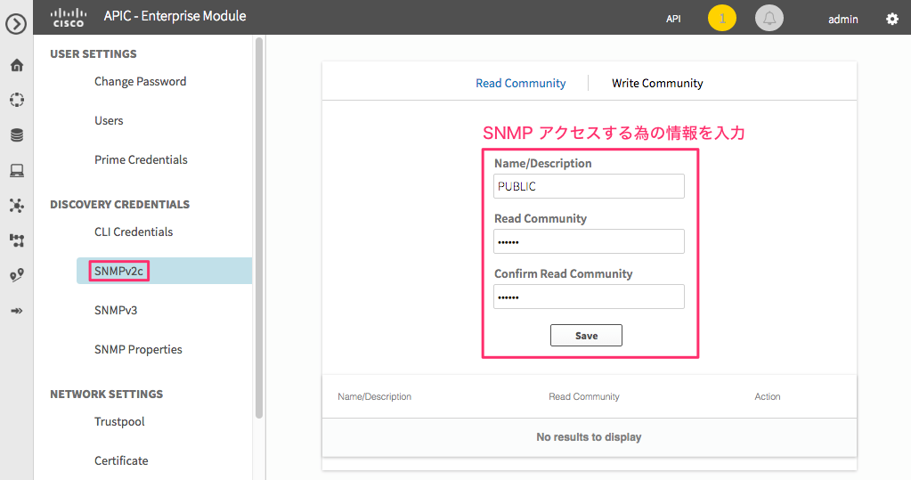
Task: Open Path Trace from the location pin icon
Action: 17,275
